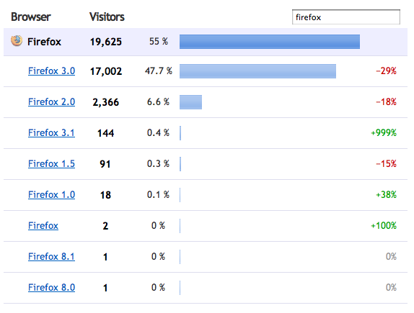Viewport: 414px width, 313px height.
Task: Click the firefox search filter field
Action: (x=346, y=17)
